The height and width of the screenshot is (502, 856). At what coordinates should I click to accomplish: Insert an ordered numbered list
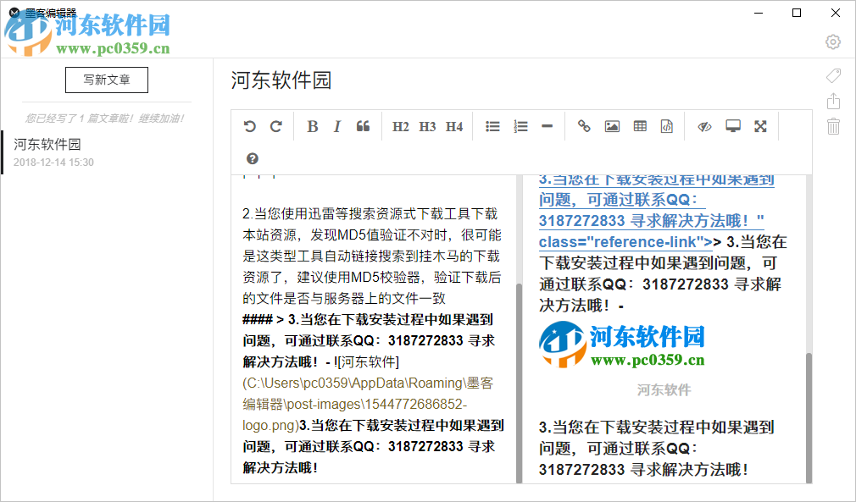[520, 126]
